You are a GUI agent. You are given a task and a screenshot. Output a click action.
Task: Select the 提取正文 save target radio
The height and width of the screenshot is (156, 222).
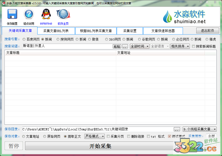point(65,136)
